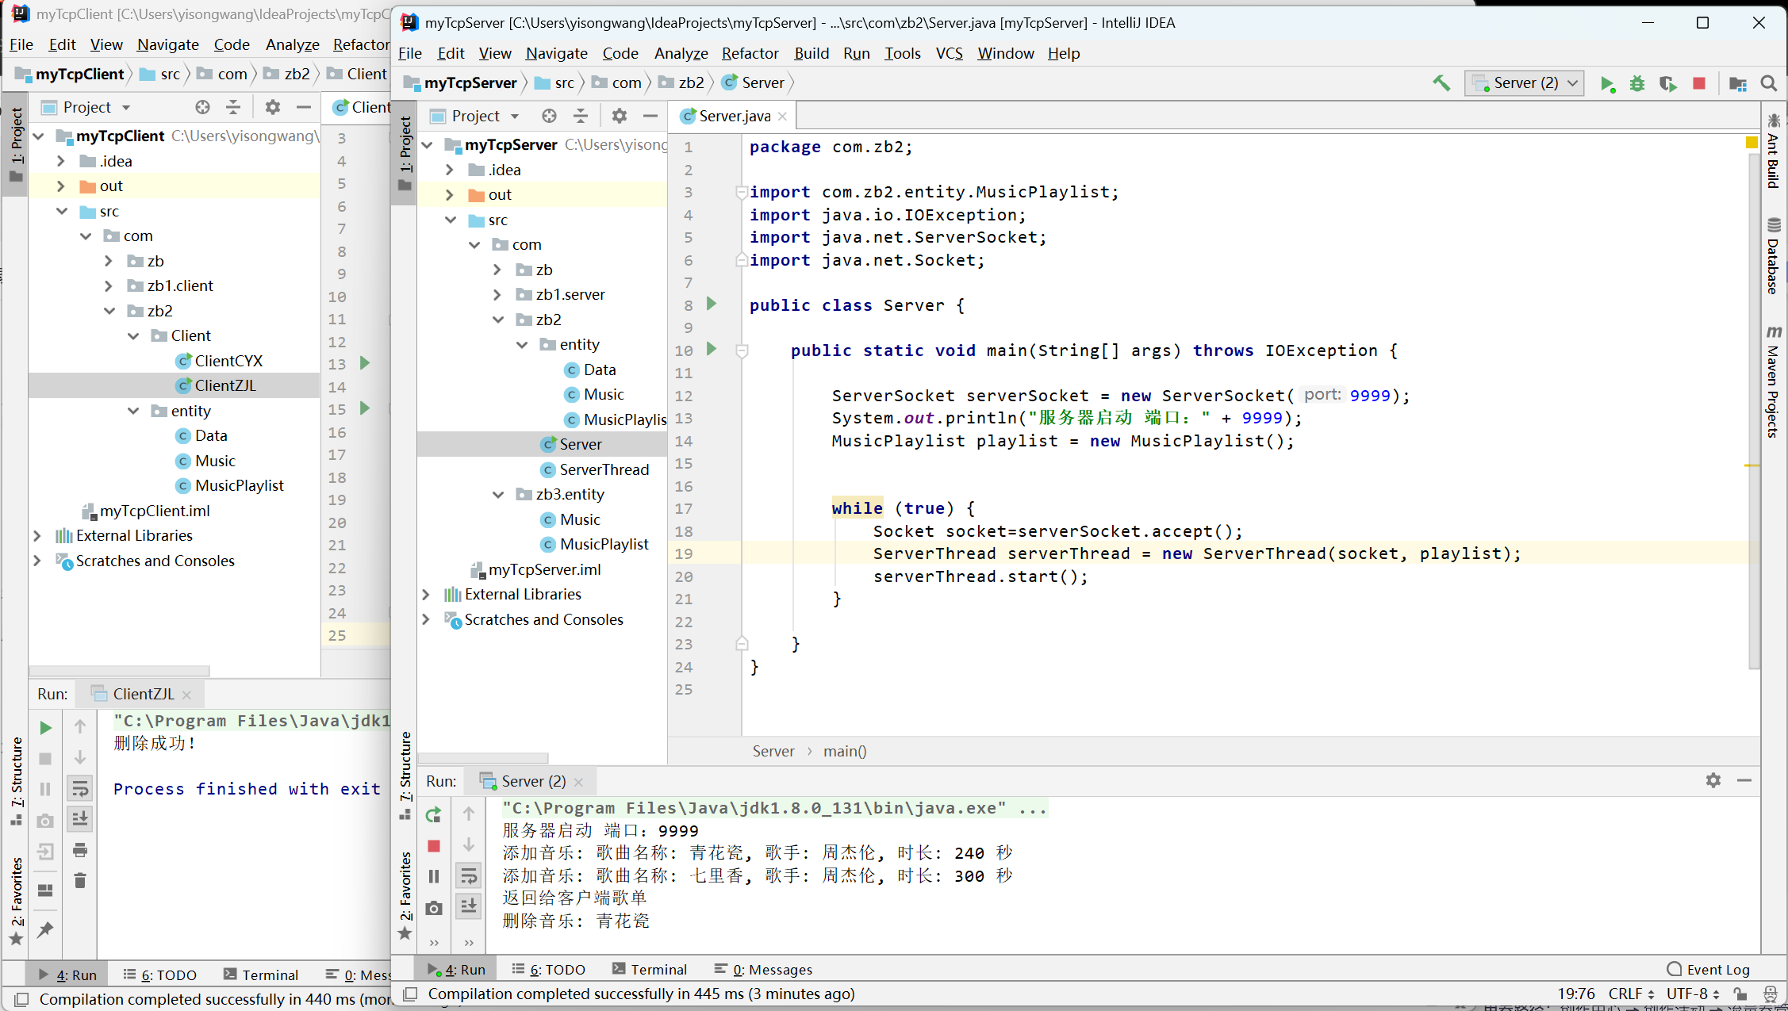
Task: Stop the running Server process from the toolbar
Action: click(1698, 83)
